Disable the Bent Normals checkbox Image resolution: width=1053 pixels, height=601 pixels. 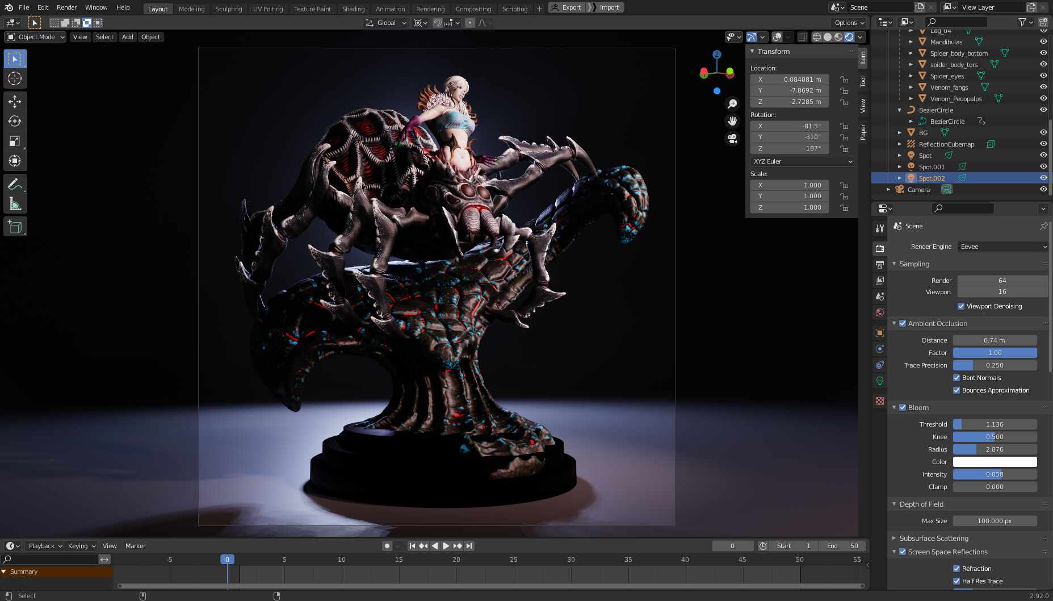coord(956,378)
